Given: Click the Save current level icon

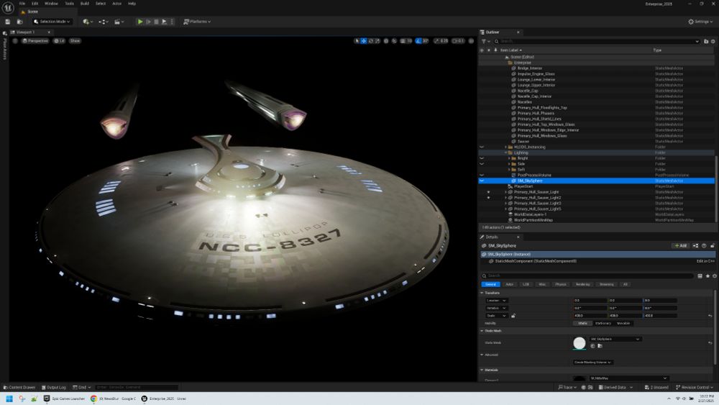Looking at the screenshot, I should click(8, 22).
